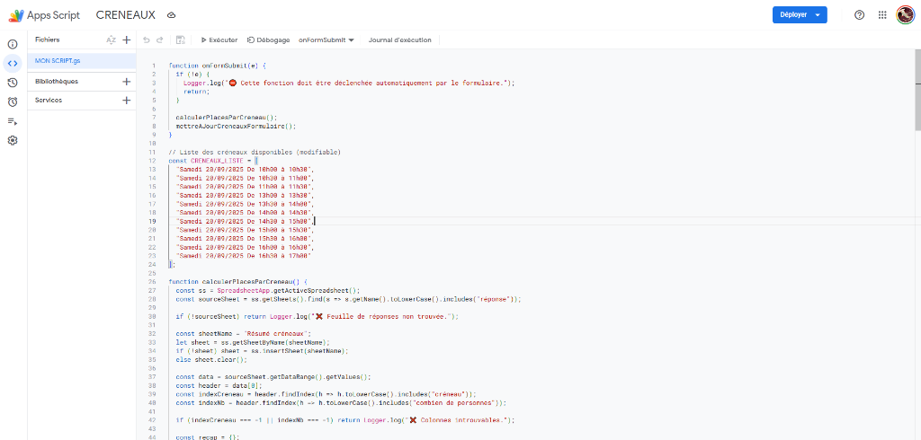
Task: Click line number 26 in the gutter
Action: click(153, 282)
